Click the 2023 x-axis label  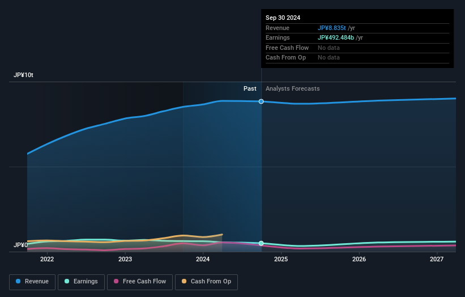click(125, 260)
